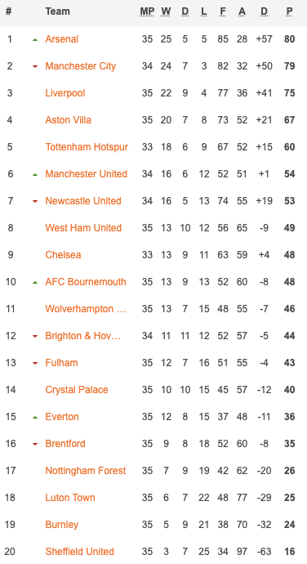
Task: Open the Nottingham Forest team link
Action: [86, 471]
